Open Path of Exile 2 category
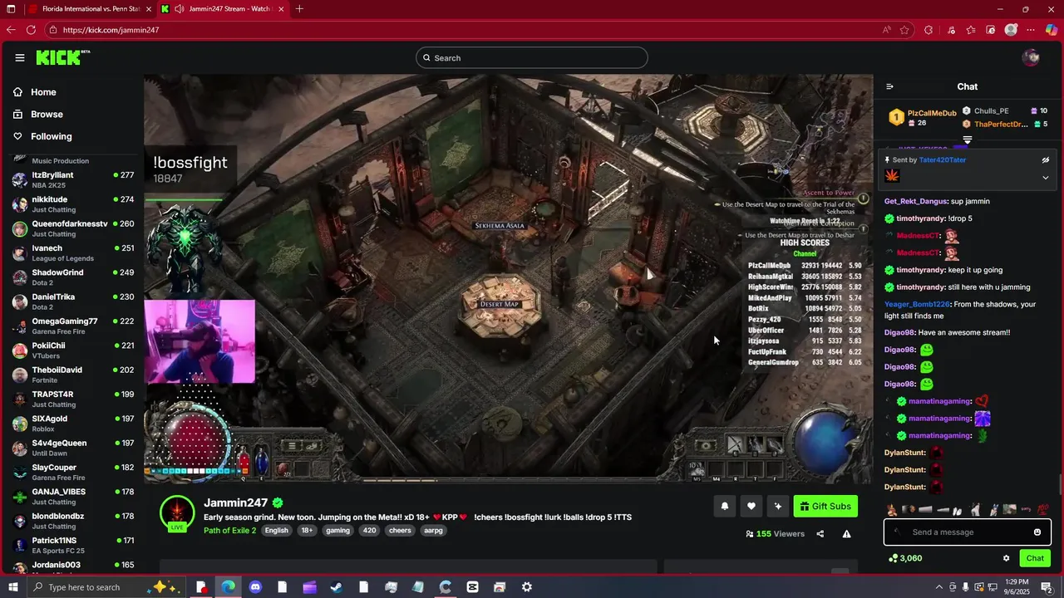The height and width of the screenshot is (598, 1064). click(230, 531)
